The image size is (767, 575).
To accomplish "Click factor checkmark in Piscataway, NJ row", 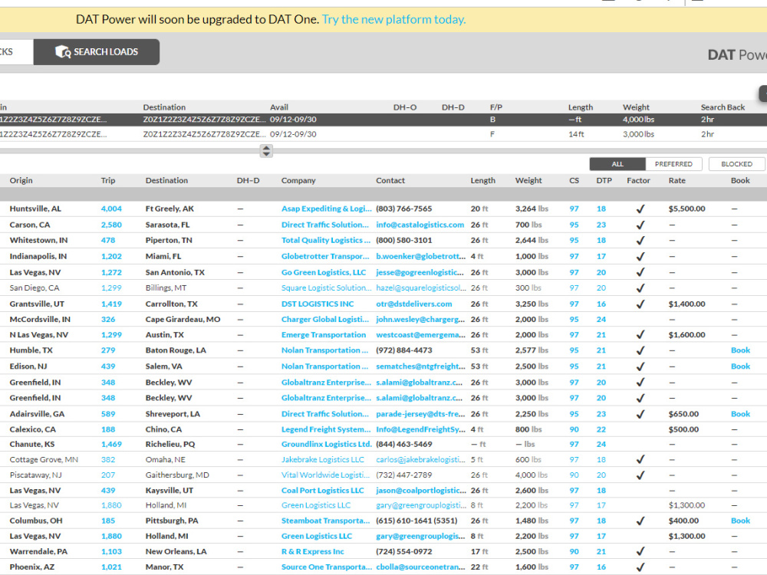I will [640, 475].
